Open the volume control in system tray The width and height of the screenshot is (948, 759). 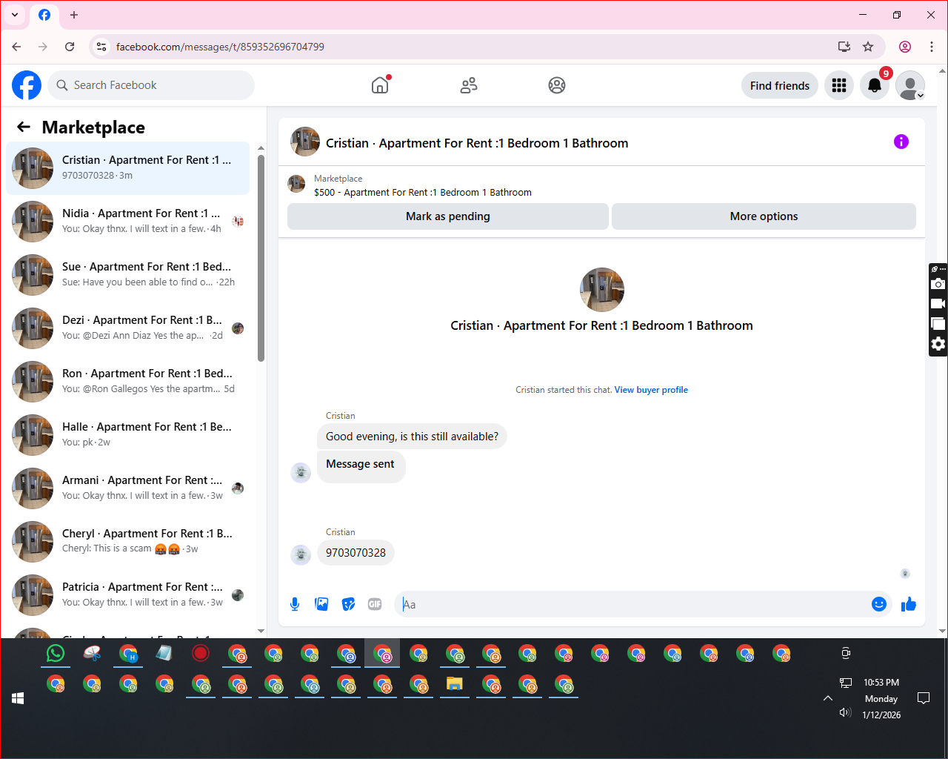tap(845, 712)
